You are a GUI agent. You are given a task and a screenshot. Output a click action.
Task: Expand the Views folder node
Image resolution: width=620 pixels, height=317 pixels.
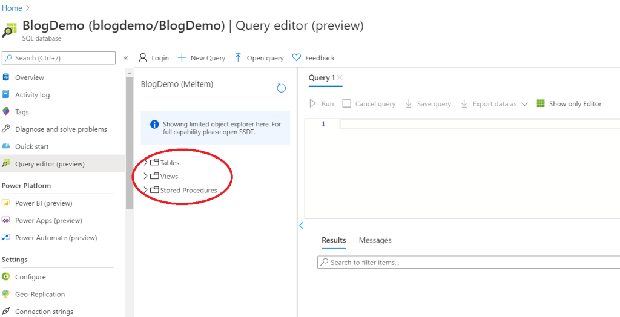(145, 177)
